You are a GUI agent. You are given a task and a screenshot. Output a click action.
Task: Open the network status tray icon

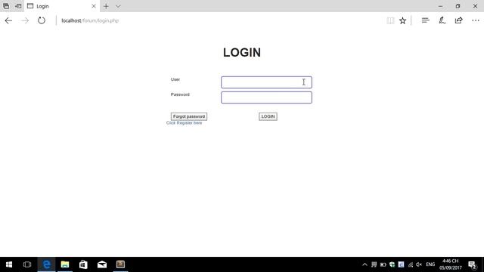(410, 264)
